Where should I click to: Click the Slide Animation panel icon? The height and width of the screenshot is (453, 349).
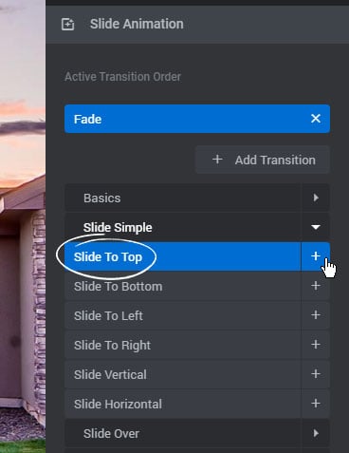tap(67, 25)
